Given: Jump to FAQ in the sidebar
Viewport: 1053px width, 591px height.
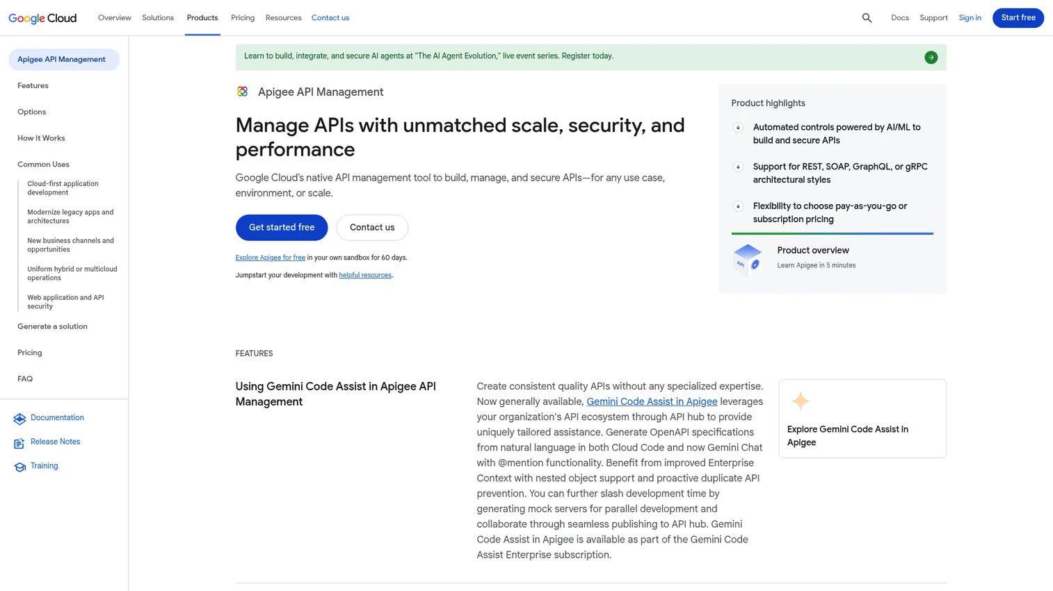Looking at the screenshot, I should tap(25, 380).
